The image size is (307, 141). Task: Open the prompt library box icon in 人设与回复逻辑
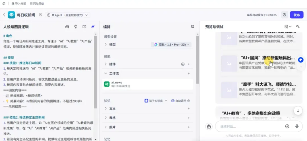point(67,27)
